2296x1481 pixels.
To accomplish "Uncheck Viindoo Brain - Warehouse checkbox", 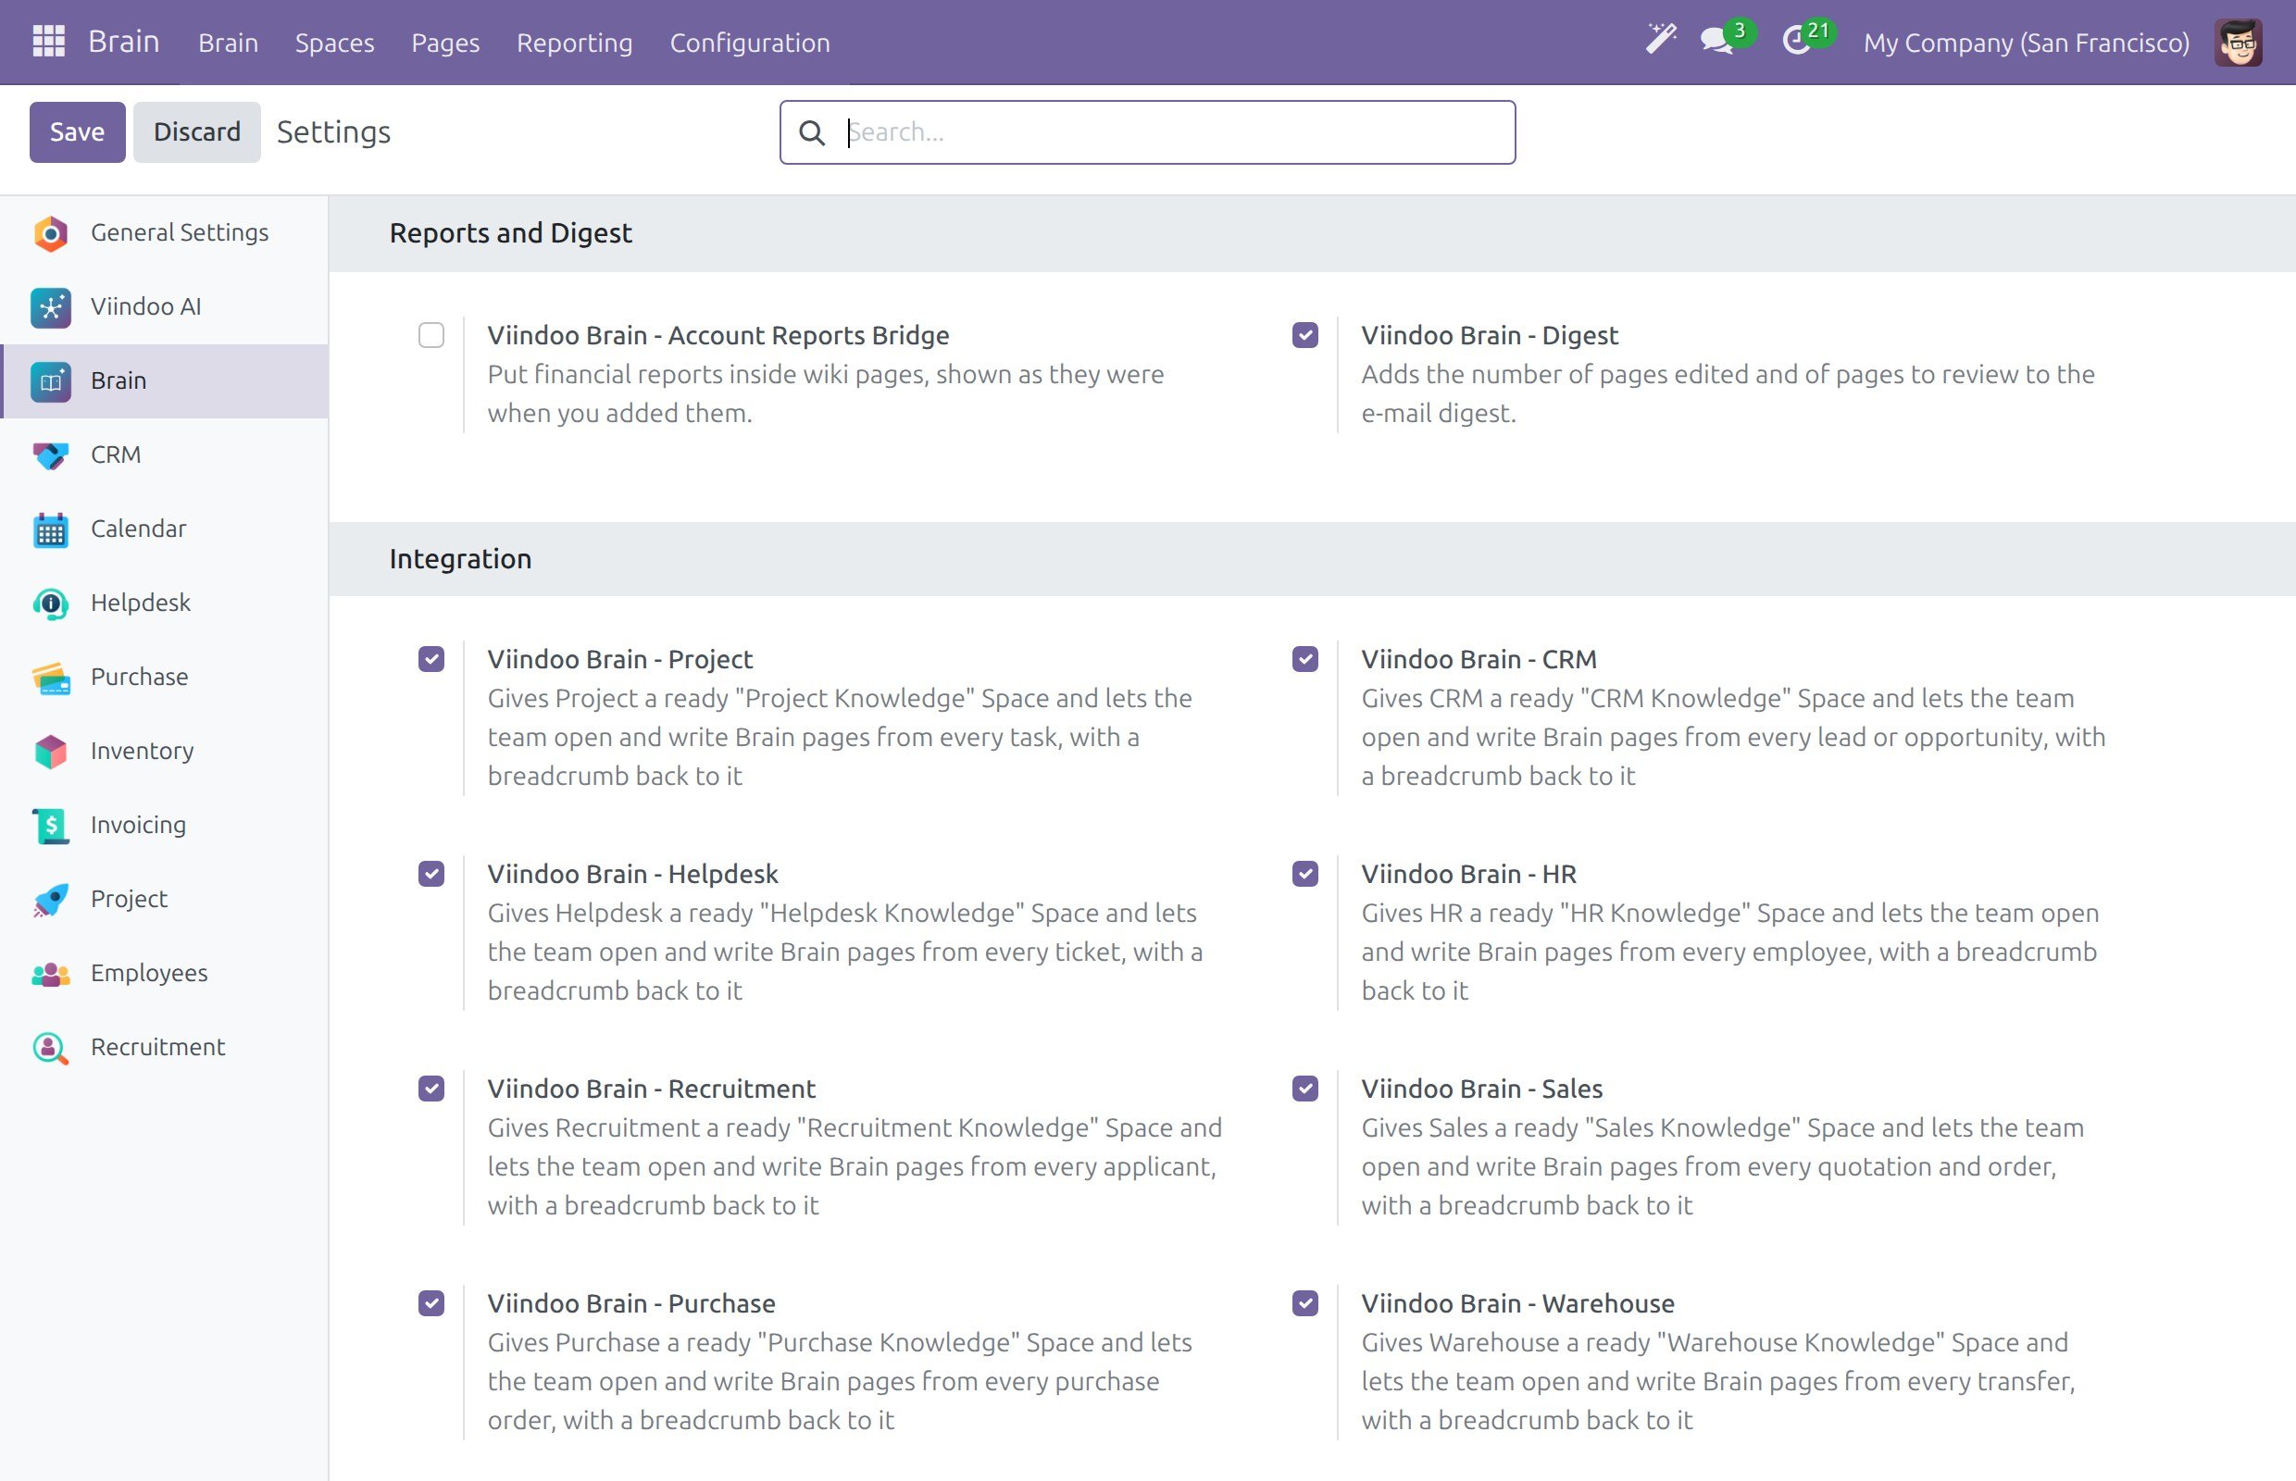I will click(1304, 1303).
